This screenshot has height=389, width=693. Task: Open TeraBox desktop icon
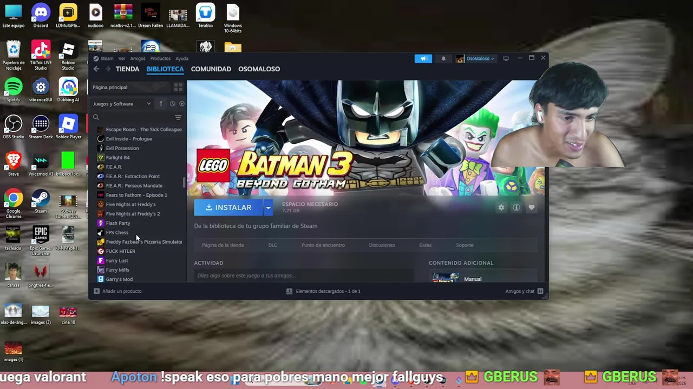click(205, 16)
